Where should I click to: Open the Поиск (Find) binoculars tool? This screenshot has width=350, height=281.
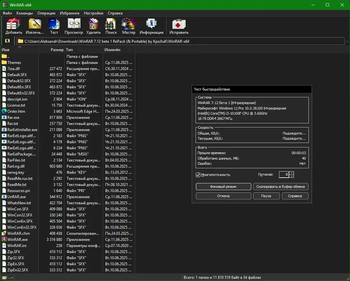pyautogui.click(x=111, y=25)
